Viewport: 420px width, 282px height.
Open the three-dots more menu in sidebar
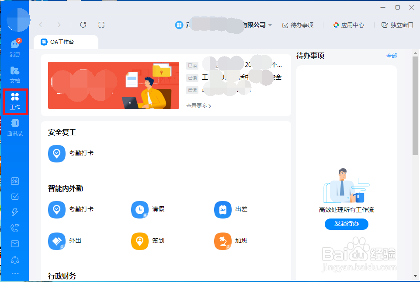tap(15, 273)
